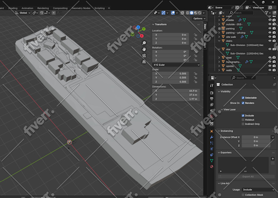Image resolution: width=278 pixels, height=198 pixels.
Task: Disable rendering for the walls object
Action: 274,70
